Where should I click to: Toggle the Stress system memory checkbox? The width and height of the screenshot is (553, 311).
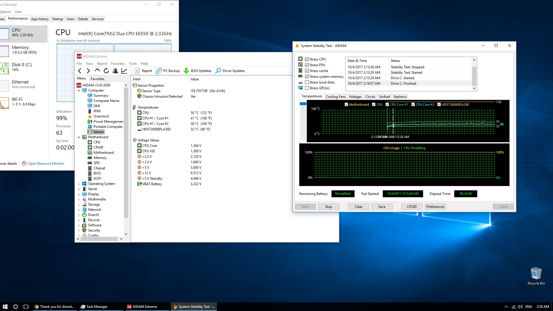[x=307, y=77]
